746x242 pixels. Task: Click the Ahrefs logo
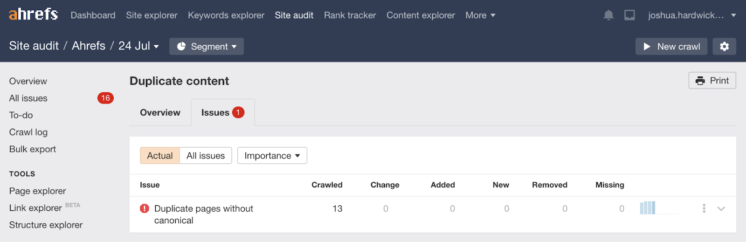pos(34,14)
